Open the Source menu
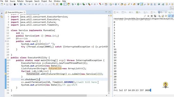This screenshot has height=97, width=174. tap(13, 1)
